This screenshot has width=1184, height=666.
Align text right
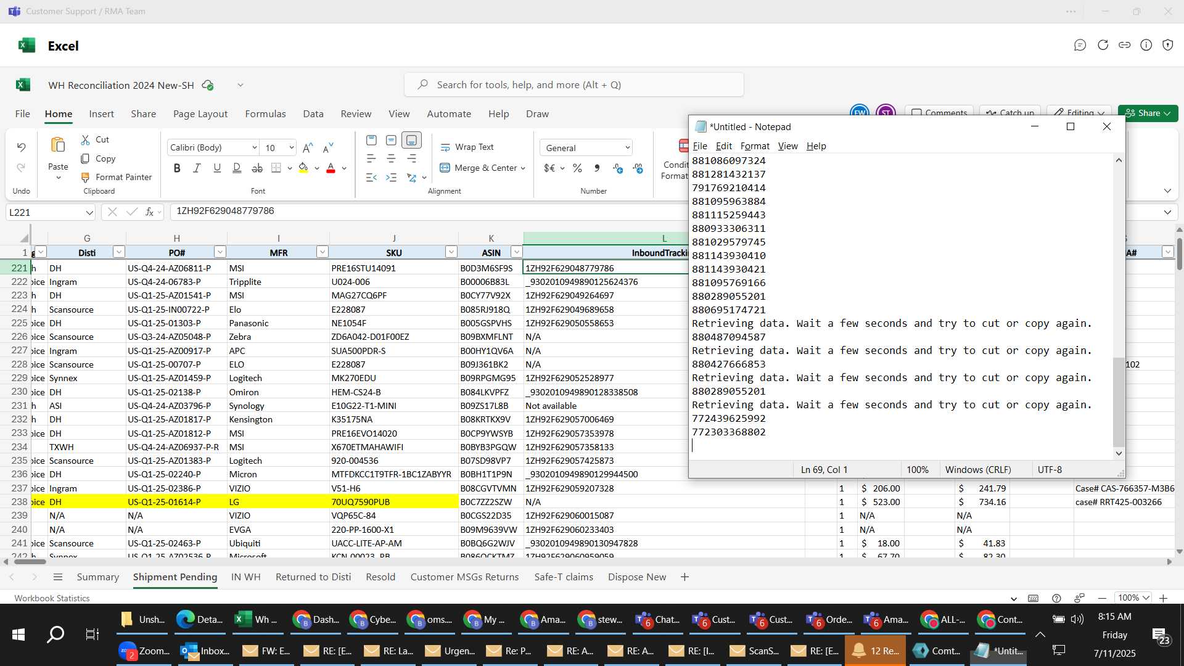[411, 159]
